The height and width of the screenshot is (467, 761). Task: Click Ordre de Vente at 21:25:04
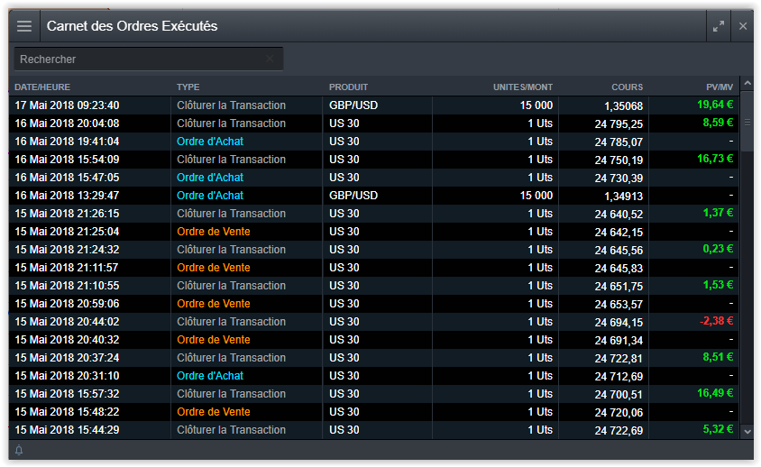tap(213, 232)
